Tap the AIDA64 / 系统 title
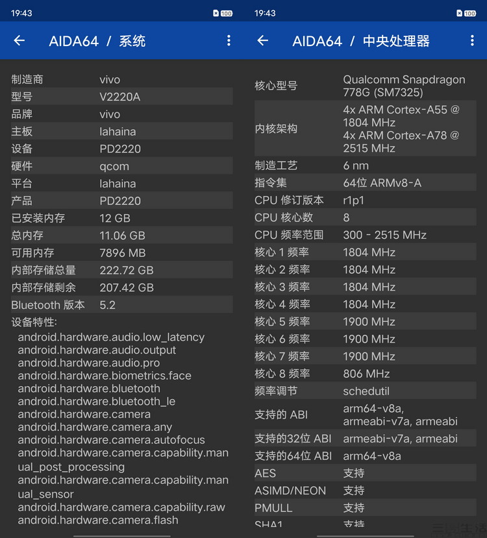 point(97,41)
